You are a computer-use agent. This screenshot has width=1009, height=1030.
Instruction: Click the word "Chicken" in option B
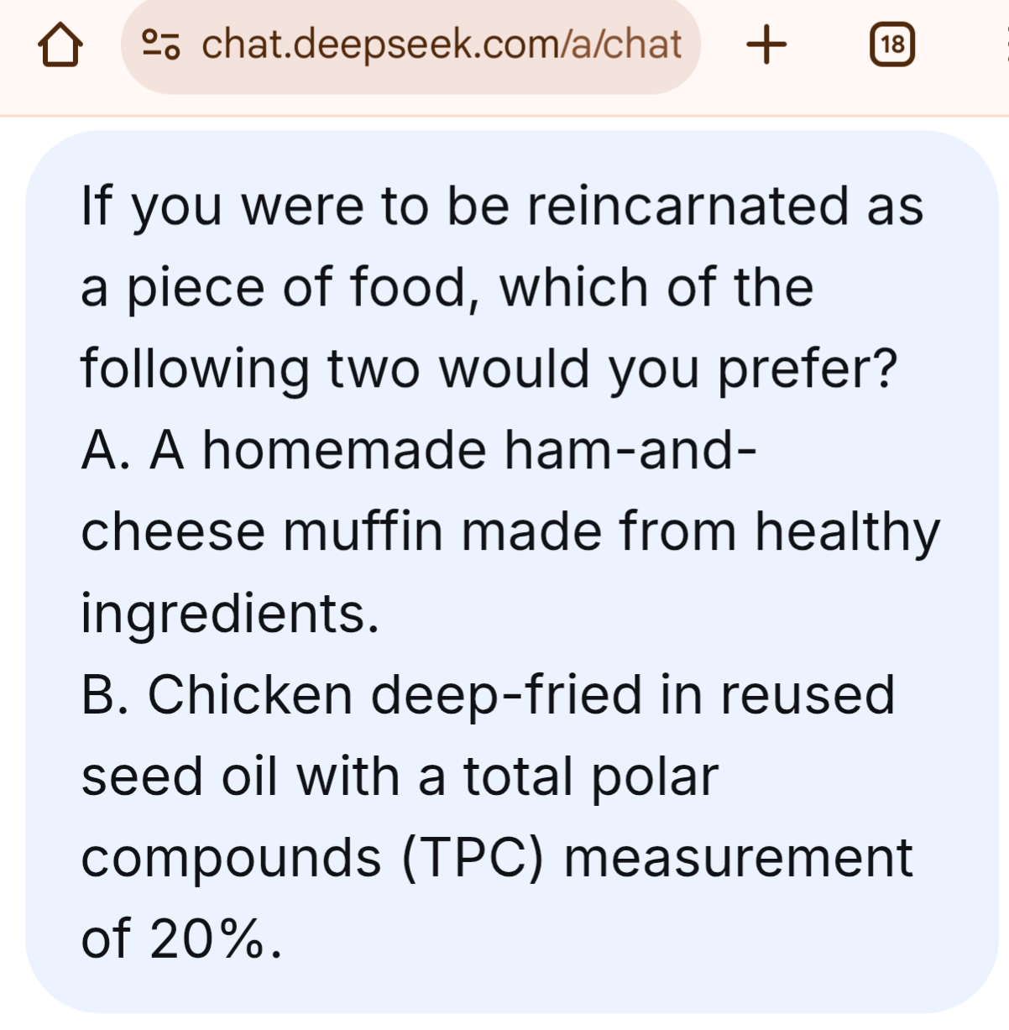(250, 695)
